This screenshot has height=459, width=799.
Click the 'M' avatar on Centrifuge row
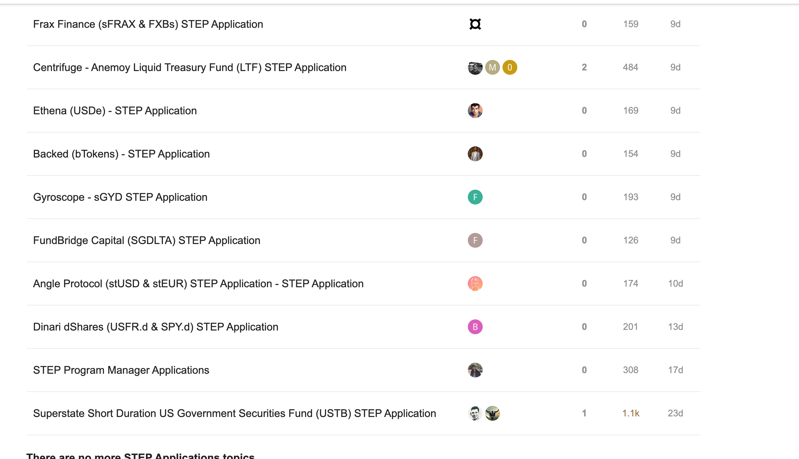492,67
